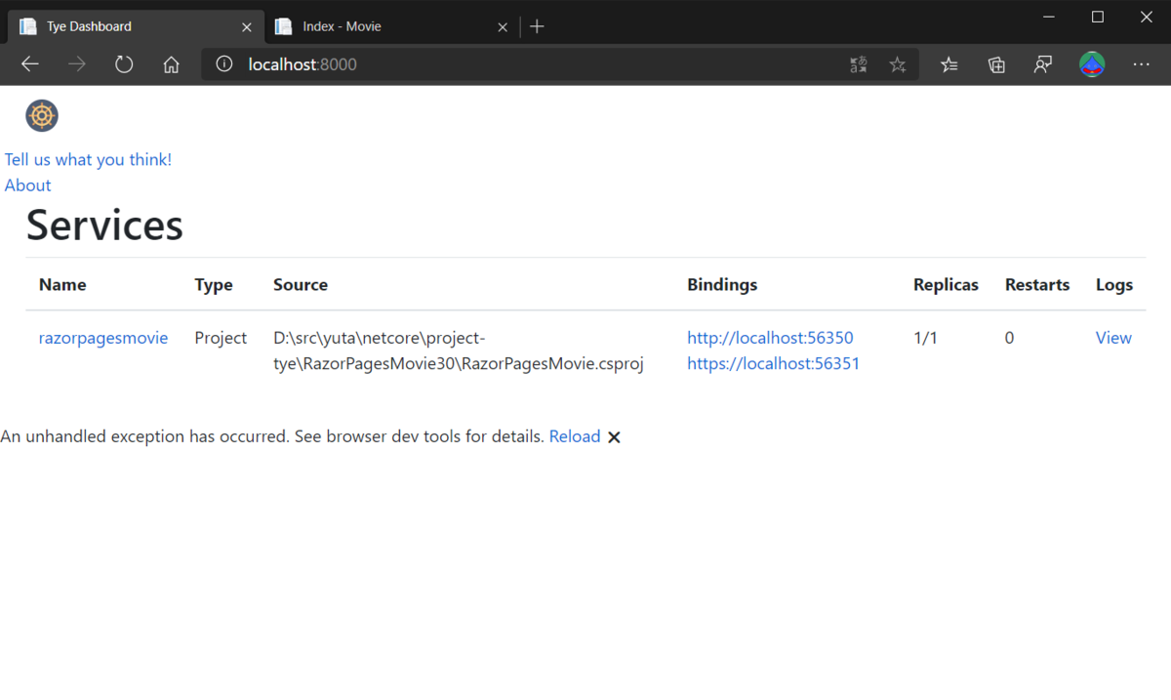
Task: Click the Reload link in error message
Action: tap(575, 436)
